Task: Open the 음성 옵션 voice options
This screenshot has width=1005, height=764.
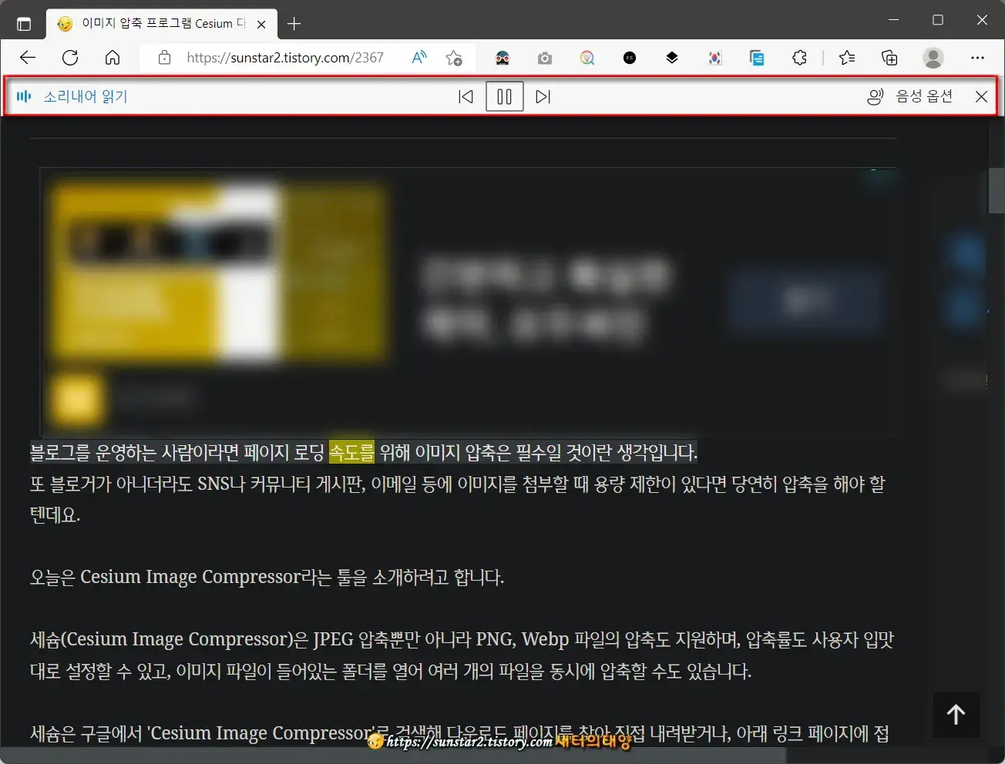Action: coord(923,96)
